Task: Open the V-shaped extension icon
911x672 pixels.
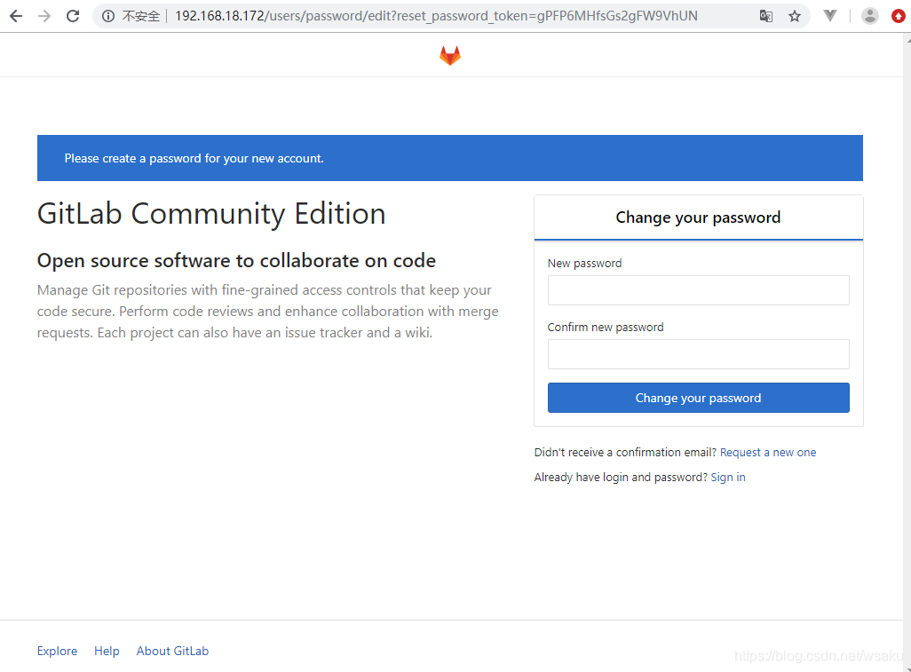Action: pos(830,16)
